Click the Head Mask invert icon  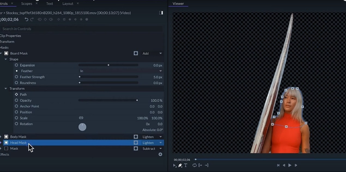[136, 143]
